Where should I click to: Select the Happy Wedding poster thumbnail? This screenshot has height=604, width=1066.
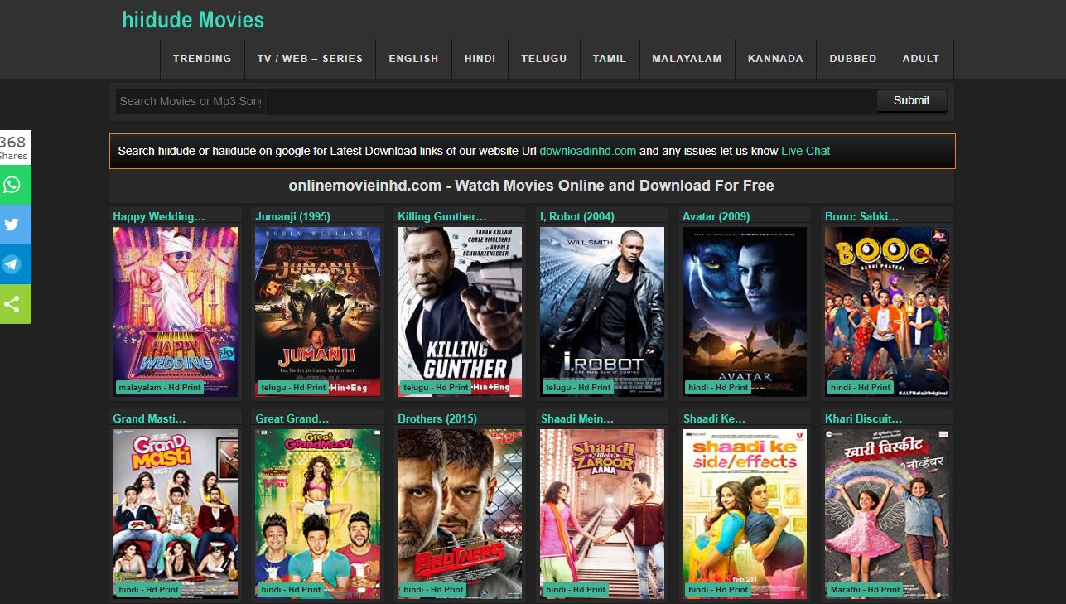(176, 312)
